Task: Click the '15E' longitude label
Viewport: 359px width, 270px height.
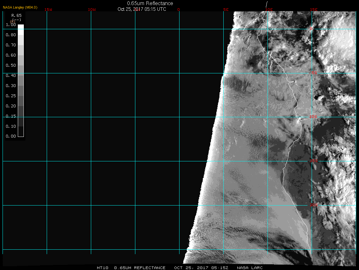Action: click(314, 10)
